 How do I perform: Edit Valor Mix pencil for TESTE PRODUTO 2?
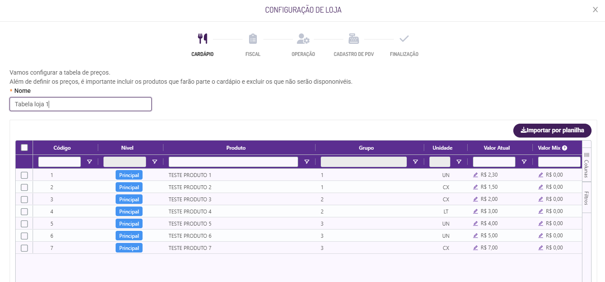click(x=541, y=187)
